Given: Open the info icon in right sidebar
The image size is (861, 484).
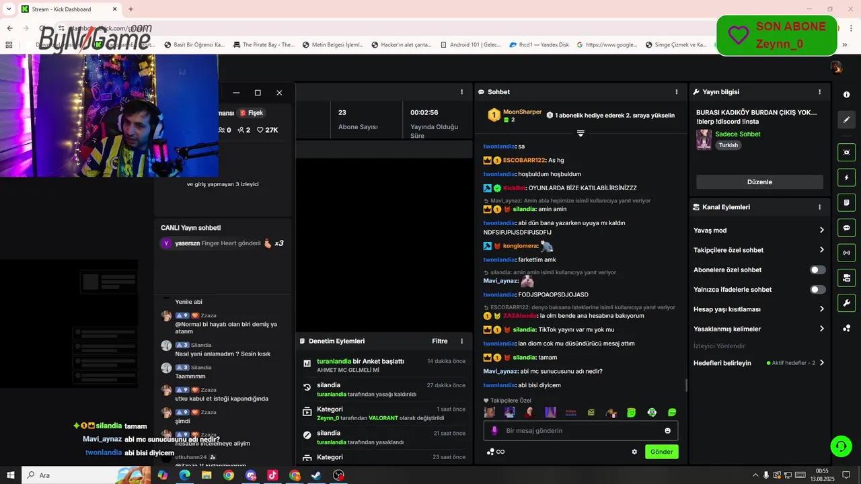Looking at the screenshot, I should 847,95.
